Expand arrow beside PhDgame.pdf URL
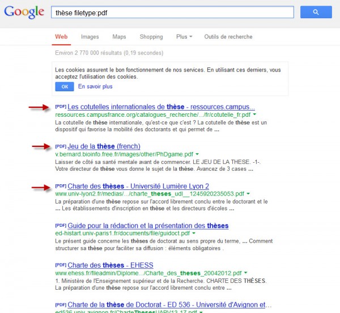 197,154
